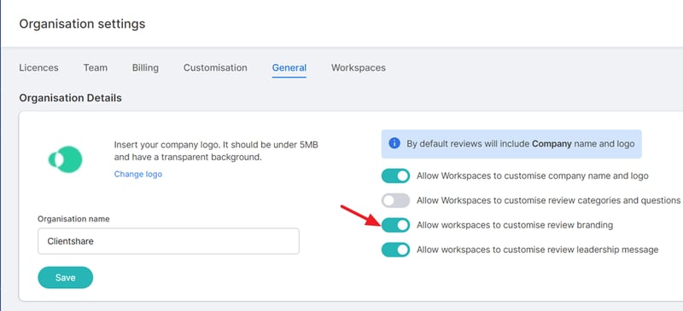Image resolution: width=683 pixels, height=311 pixels.
Task: Click the 'Organisation name' field label
Action: pyautogui.click(x=73, y=219)
